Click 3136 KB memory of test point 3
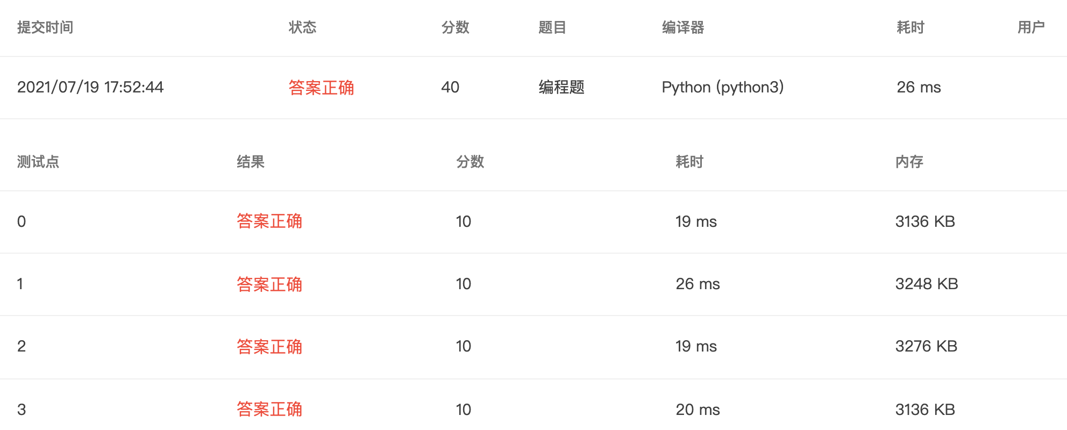 (925, 410)
